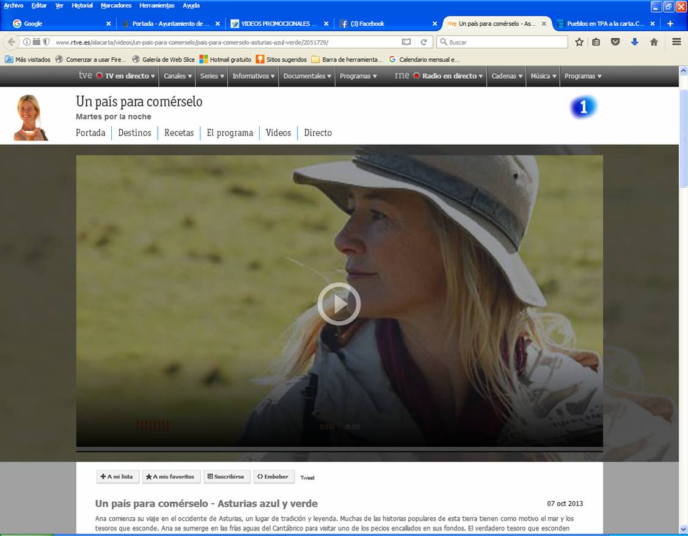Viewport: 688px width, 536px height.
Task: Click the URL address field
Action: click(x=226, y=43)
